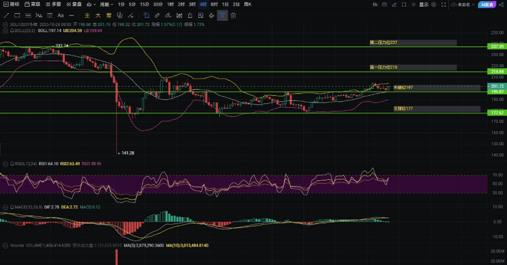Click the AI解读 button
The image size is (507, 265).
[488, 4]
